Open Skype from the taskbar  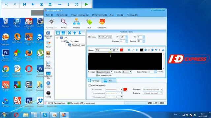[45, 115]
